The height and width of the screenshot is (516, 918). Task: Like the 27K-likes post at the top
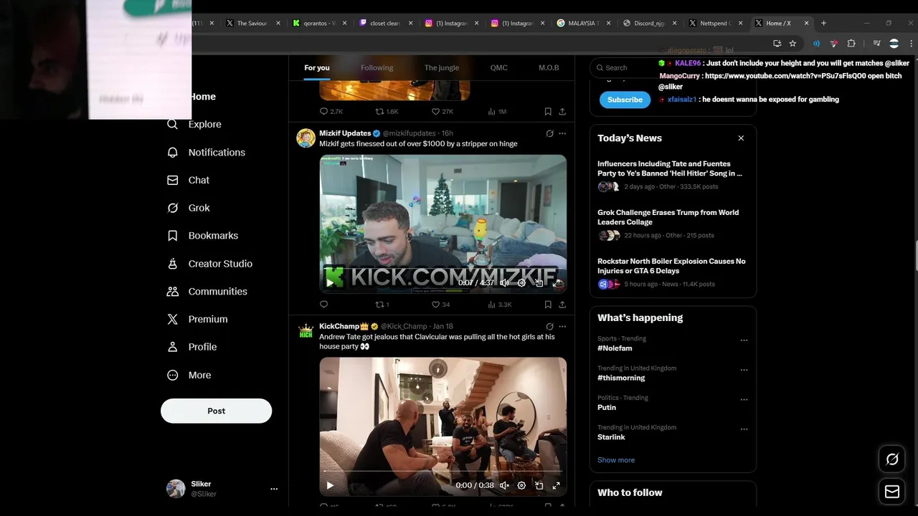click(442, 112)
